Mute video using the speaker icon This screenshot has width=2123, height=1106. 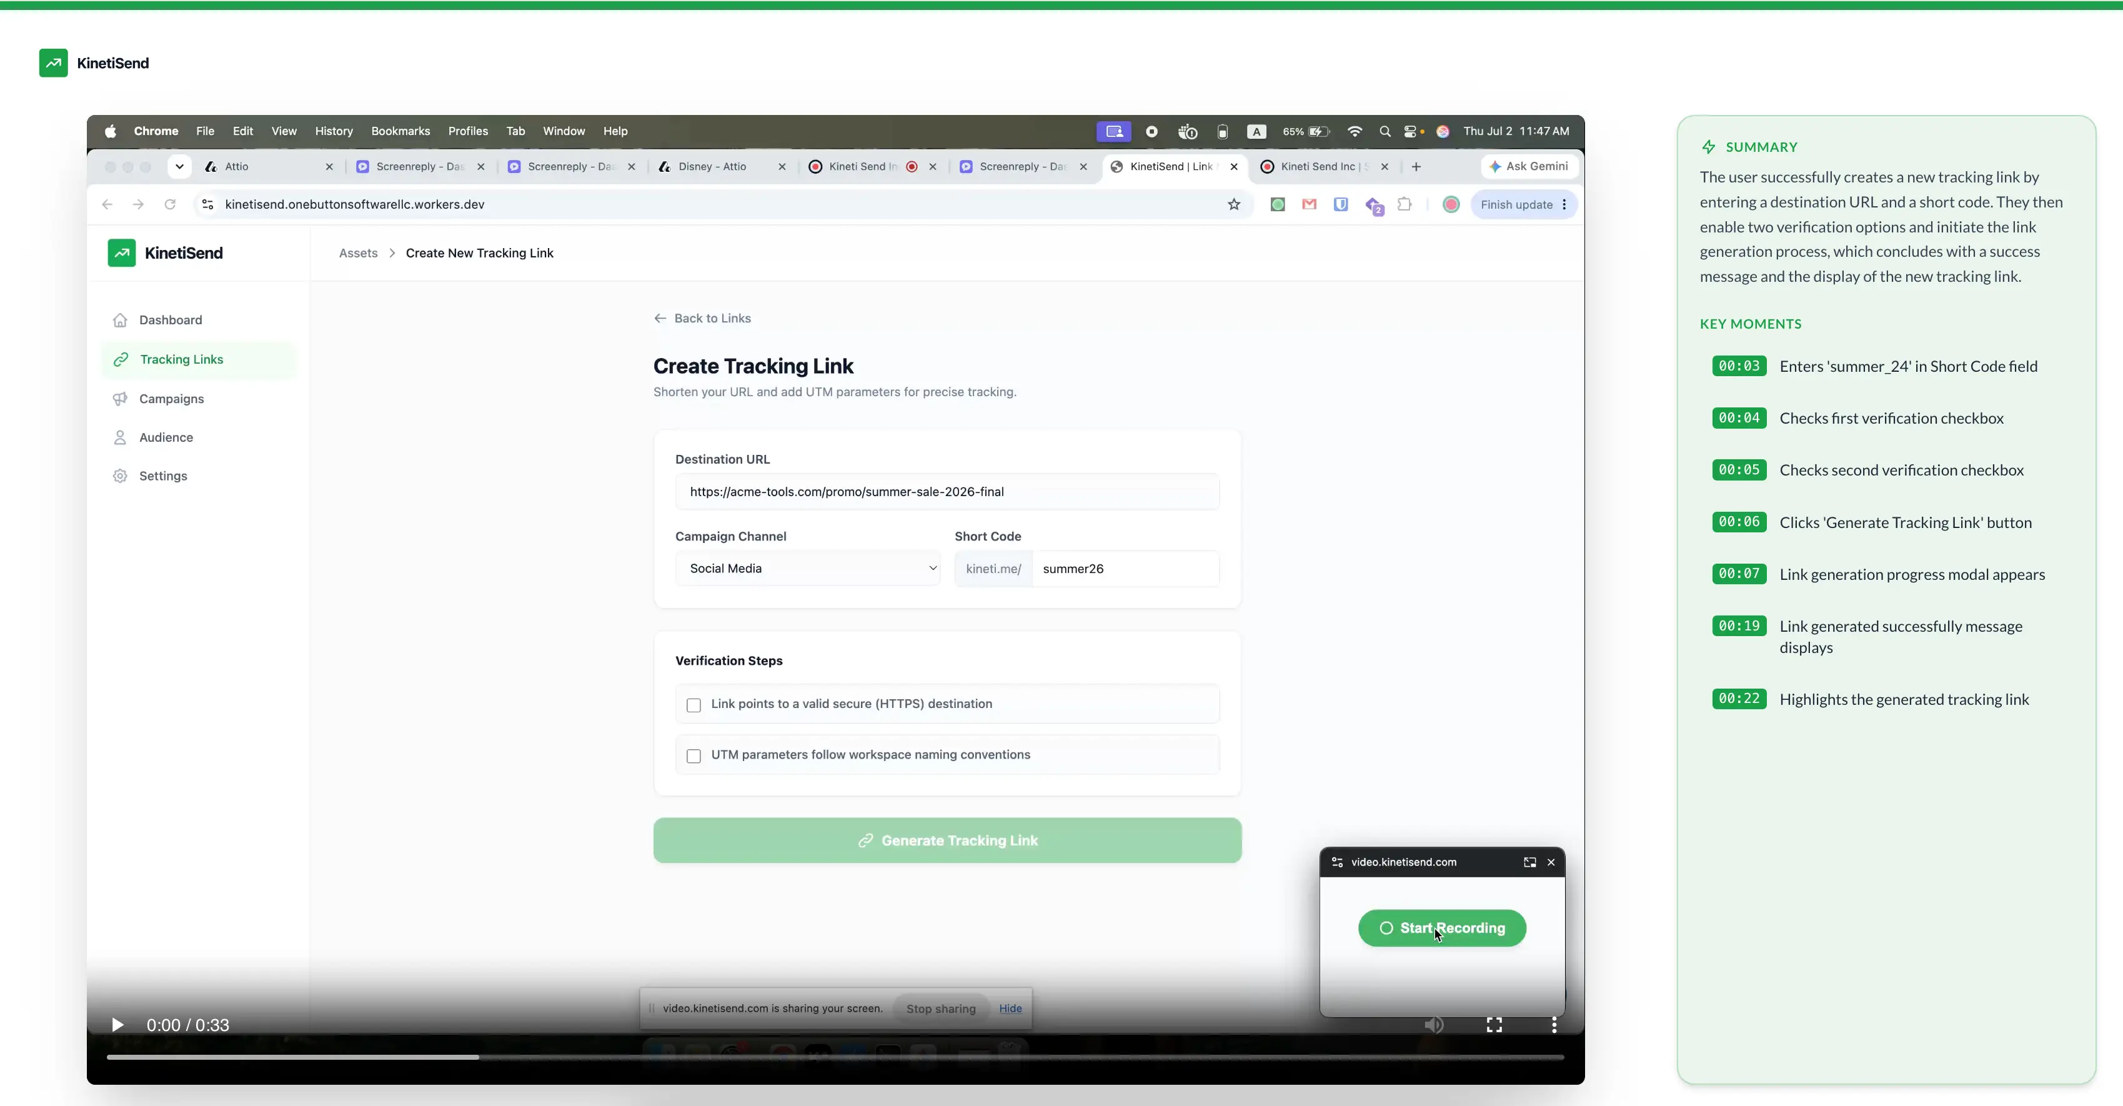coord(1434,1024)
